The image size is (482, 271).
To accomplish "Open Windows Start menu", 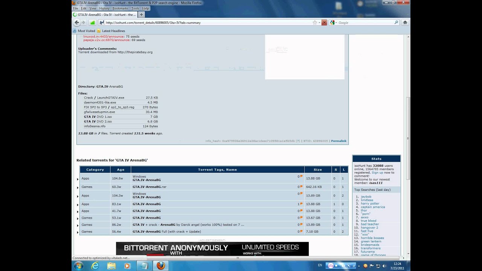I will [79, 266].
